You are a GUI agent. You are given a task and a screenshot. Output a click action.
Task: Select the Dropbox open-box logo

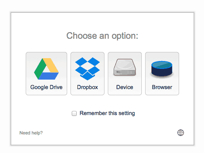pyautogui.click(x=87, y=69)
